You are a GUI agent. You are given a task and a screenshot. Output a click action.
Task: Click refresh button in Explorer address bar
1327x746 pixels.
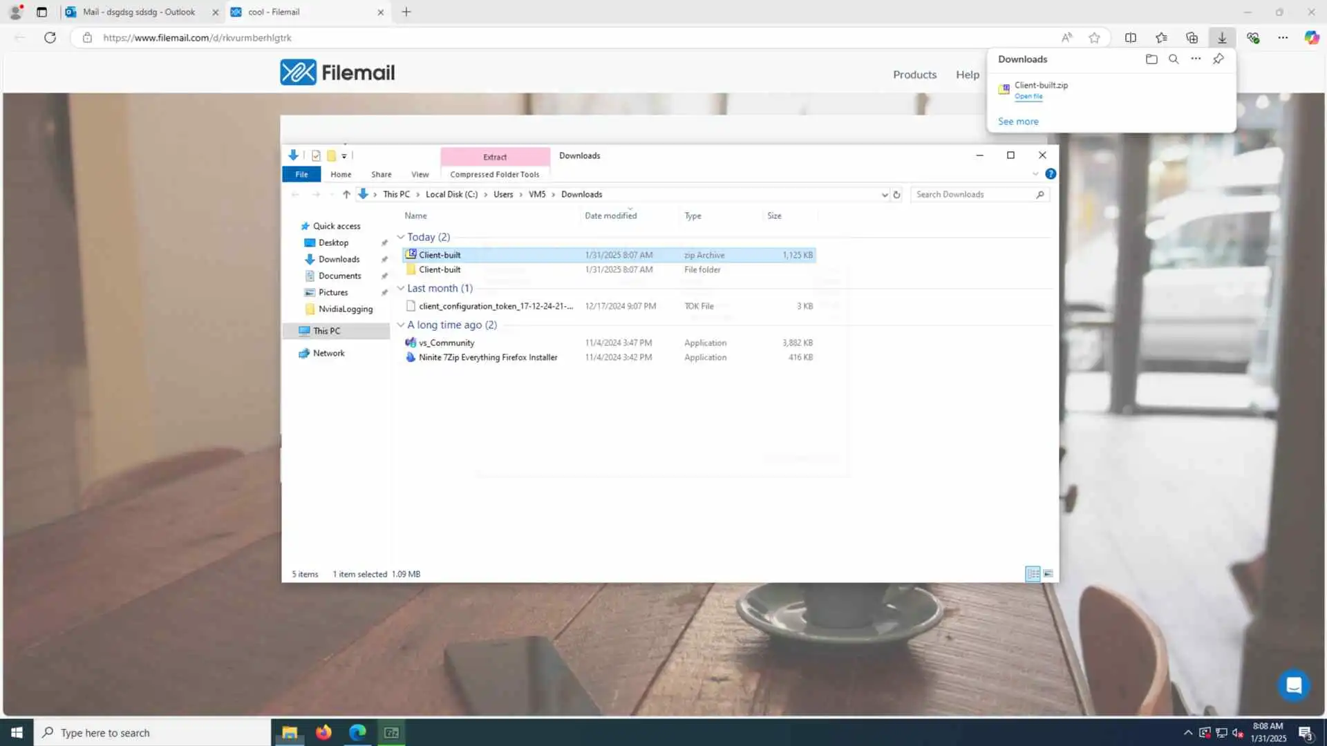tap(896, 195)
